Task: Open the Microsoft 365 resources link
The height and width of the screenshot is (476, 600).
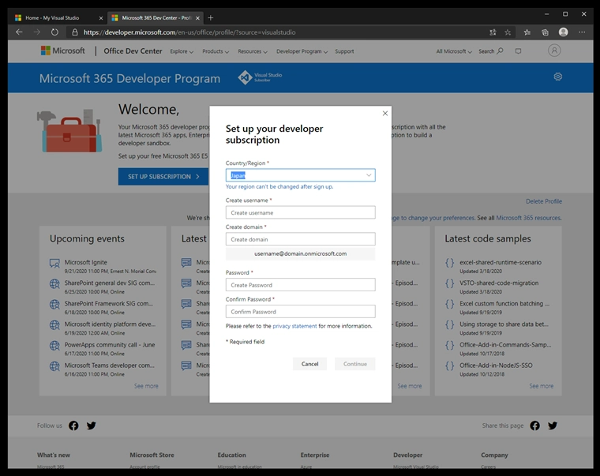Action: coord(528,218)
